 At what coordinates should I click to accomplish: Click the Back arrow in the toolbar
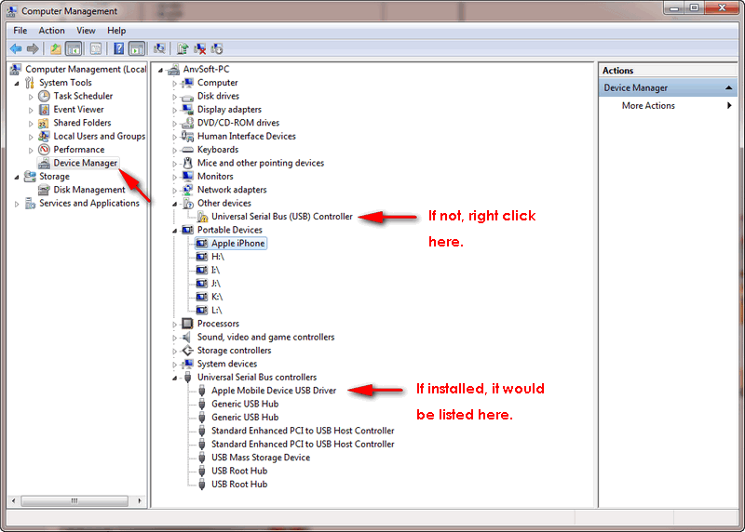point(16,48)
